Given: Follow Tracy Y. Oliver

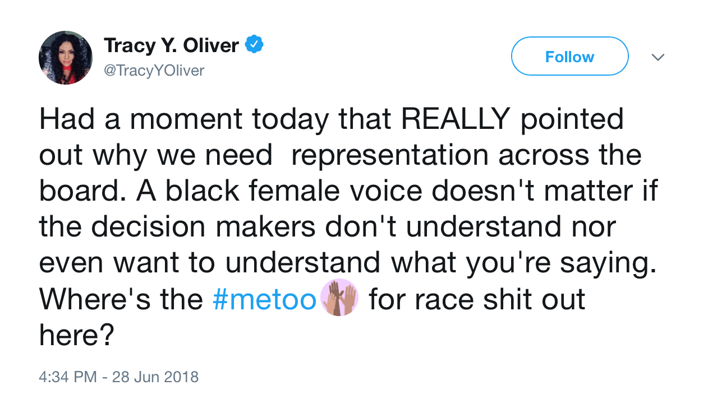Looking at the screenshot, I should [569, 57].
